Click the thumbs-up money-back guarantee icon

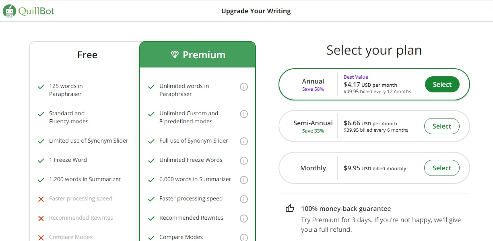[290, 208]
